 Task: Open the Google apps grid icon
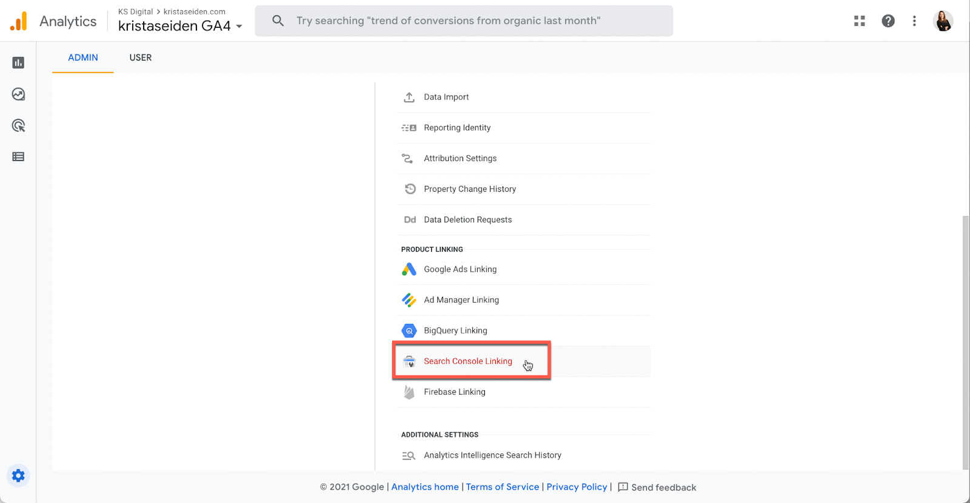pos(859,21)
